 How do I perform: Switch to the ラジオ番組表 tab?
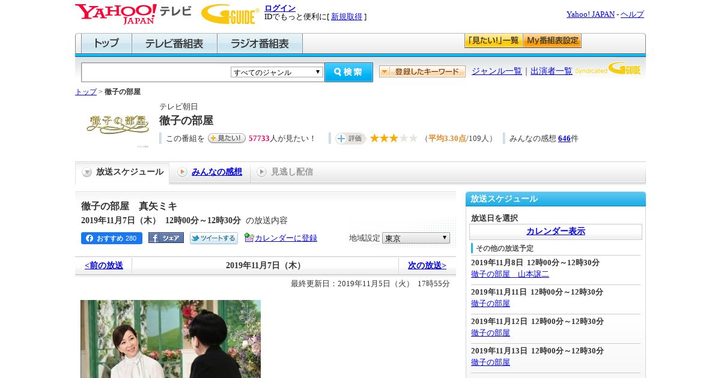260,44
